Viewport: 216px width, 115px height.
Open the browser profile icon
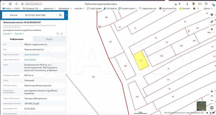10,4
